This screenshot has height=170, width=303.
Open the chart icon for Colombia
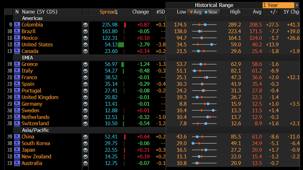click(85, 25)
